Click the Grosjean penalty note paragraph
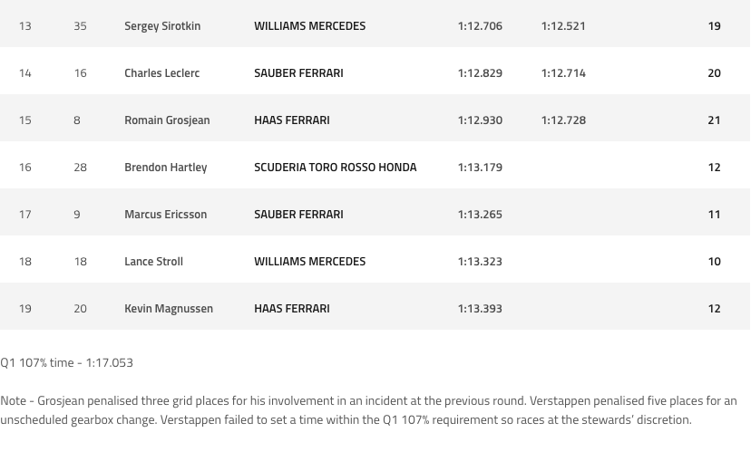Viewport: 751px width, 461px height. tap(368, 410)
